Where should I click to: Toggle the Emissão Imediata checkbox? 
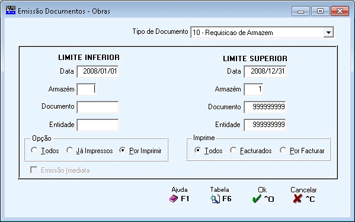34,170
